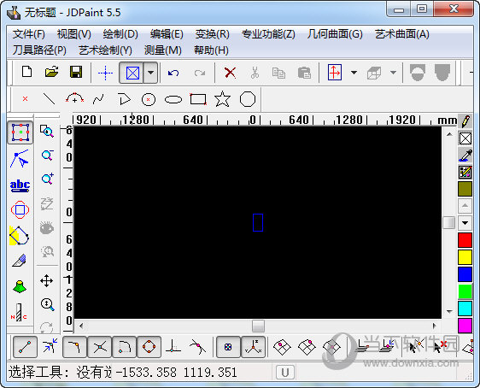The image size is (480, 388).
Task: Click the Redo arrow
Action: click(200, 73)
